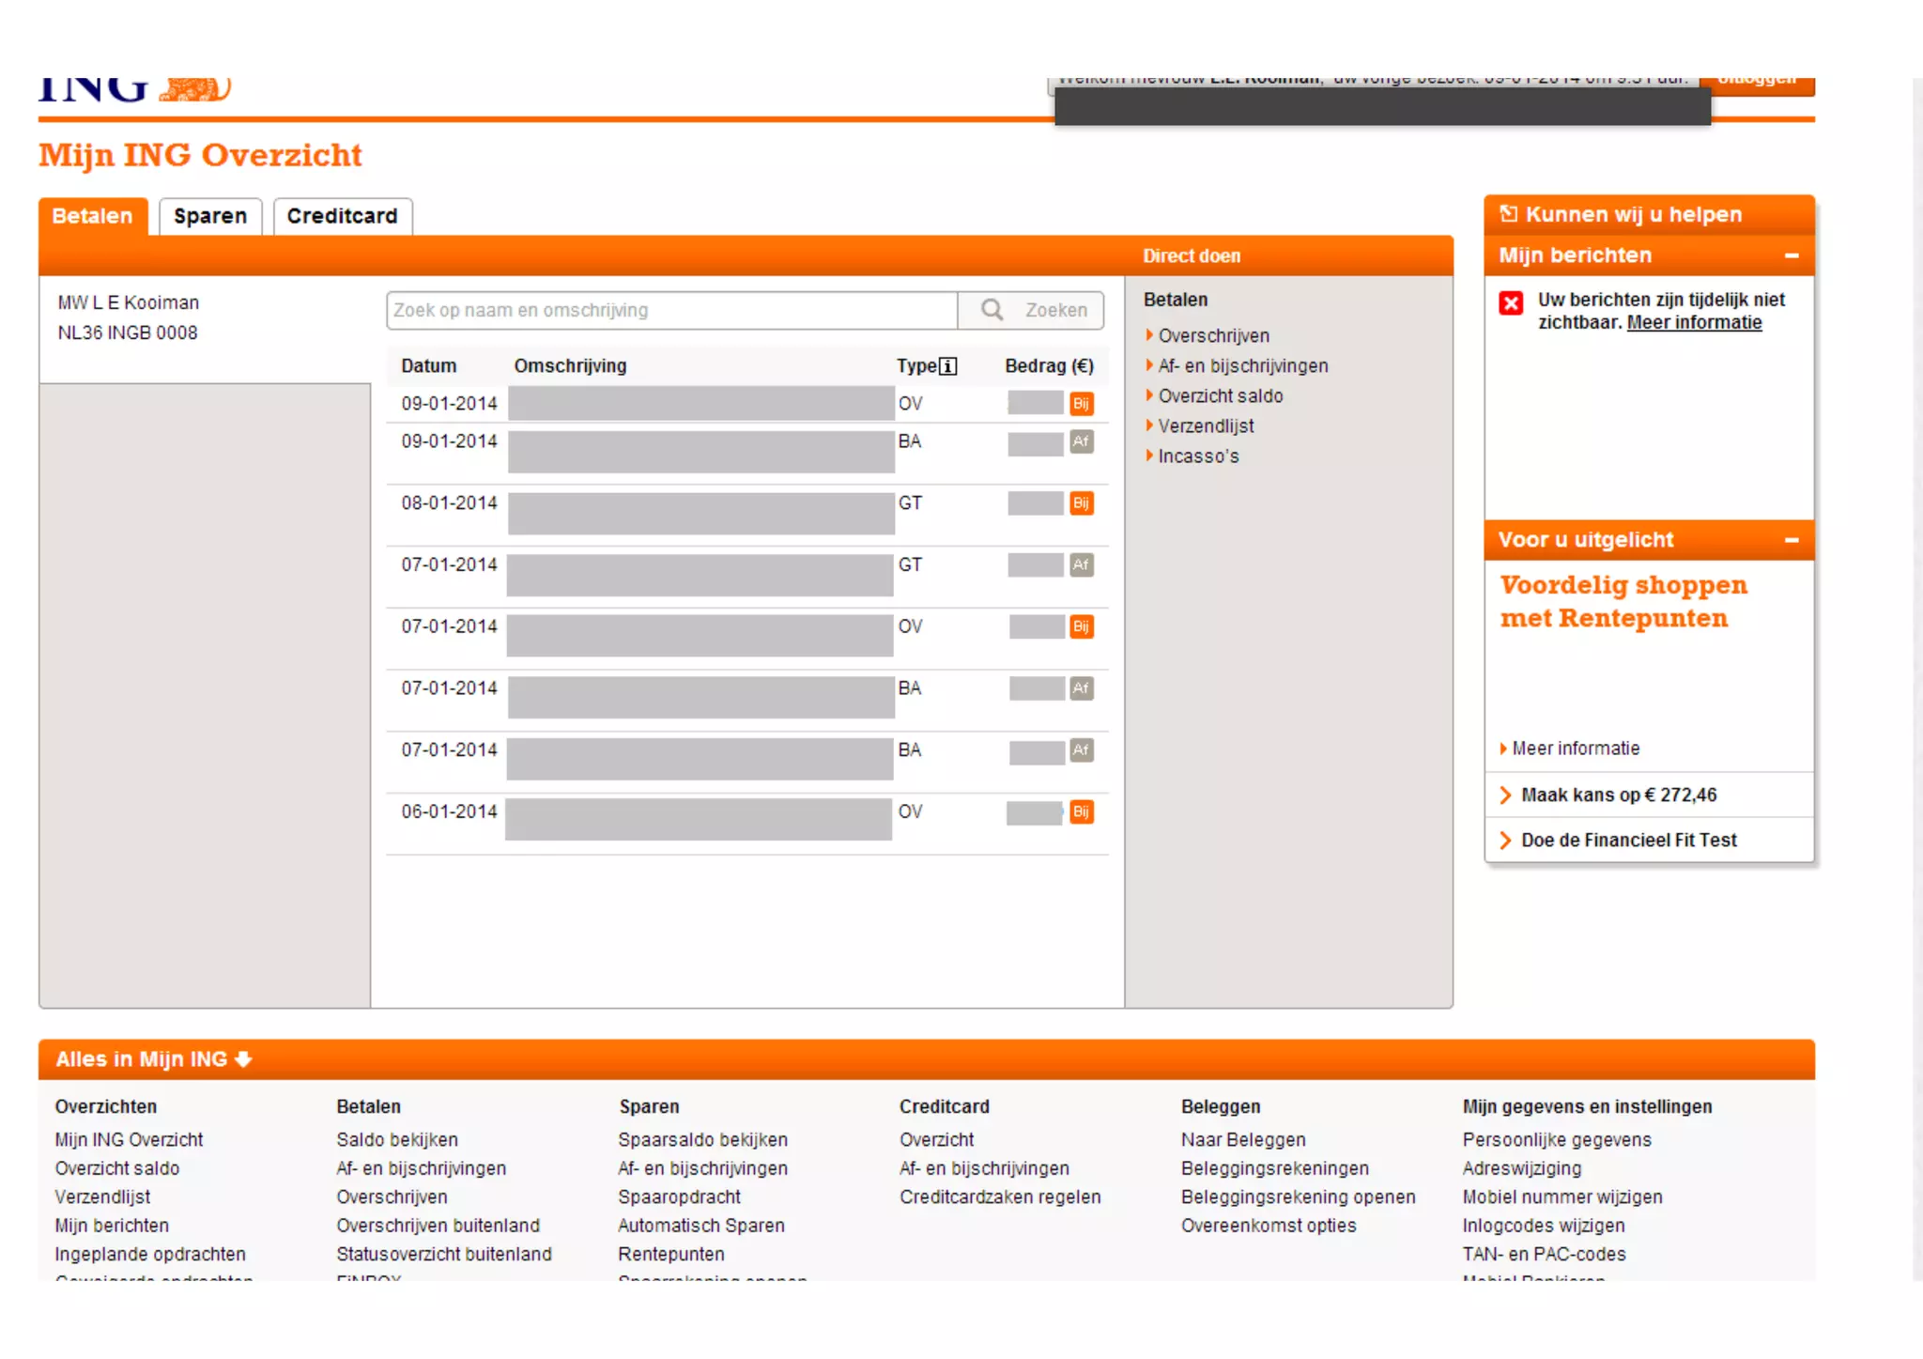Click Meer informatie link in berichten notice
Screen dimensions: 1923x1359
tap(1694, 323)
